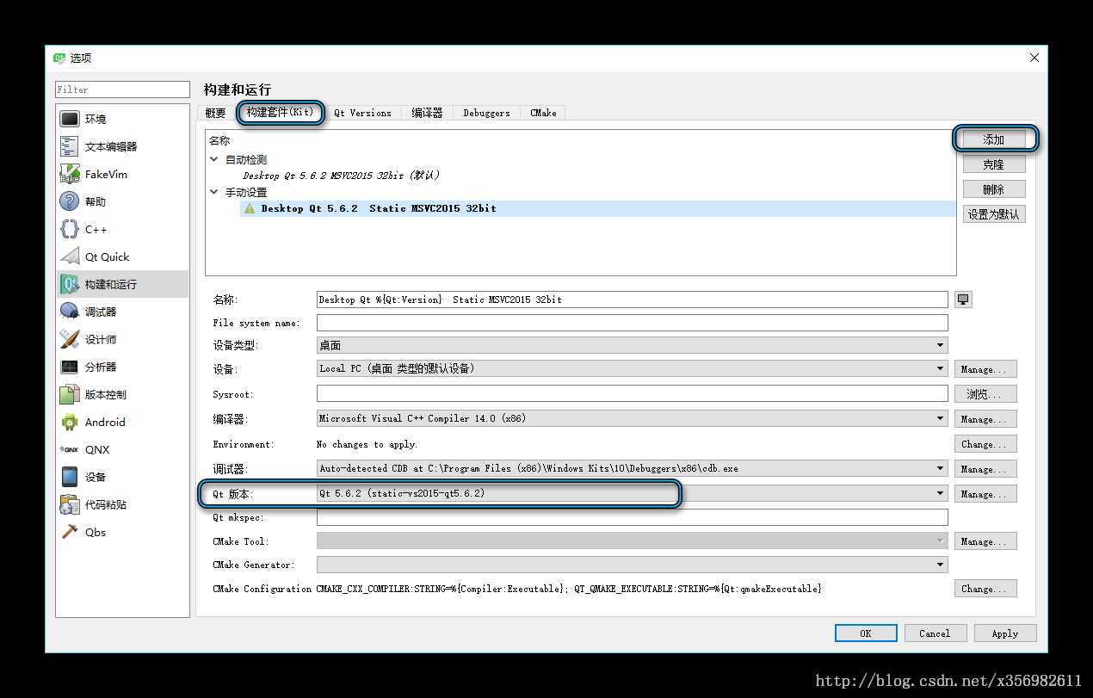Click the 浏览 button for Sysroot

(985, 394)
